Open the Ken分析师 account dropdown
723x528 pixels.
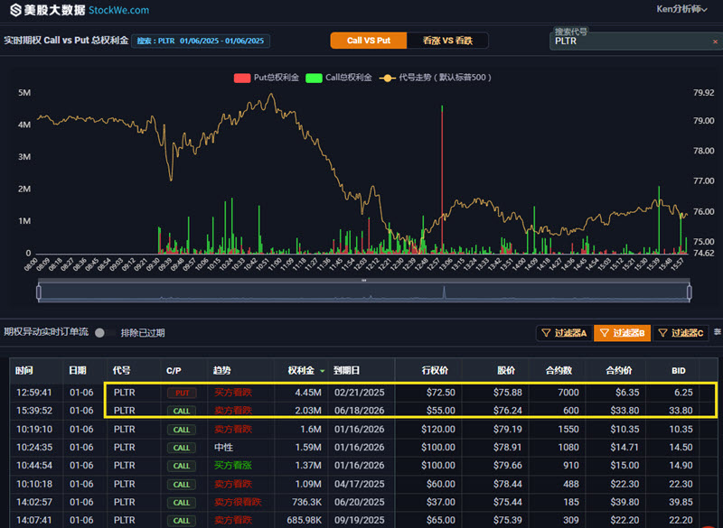pyautogui.click(x=681, y=9)
